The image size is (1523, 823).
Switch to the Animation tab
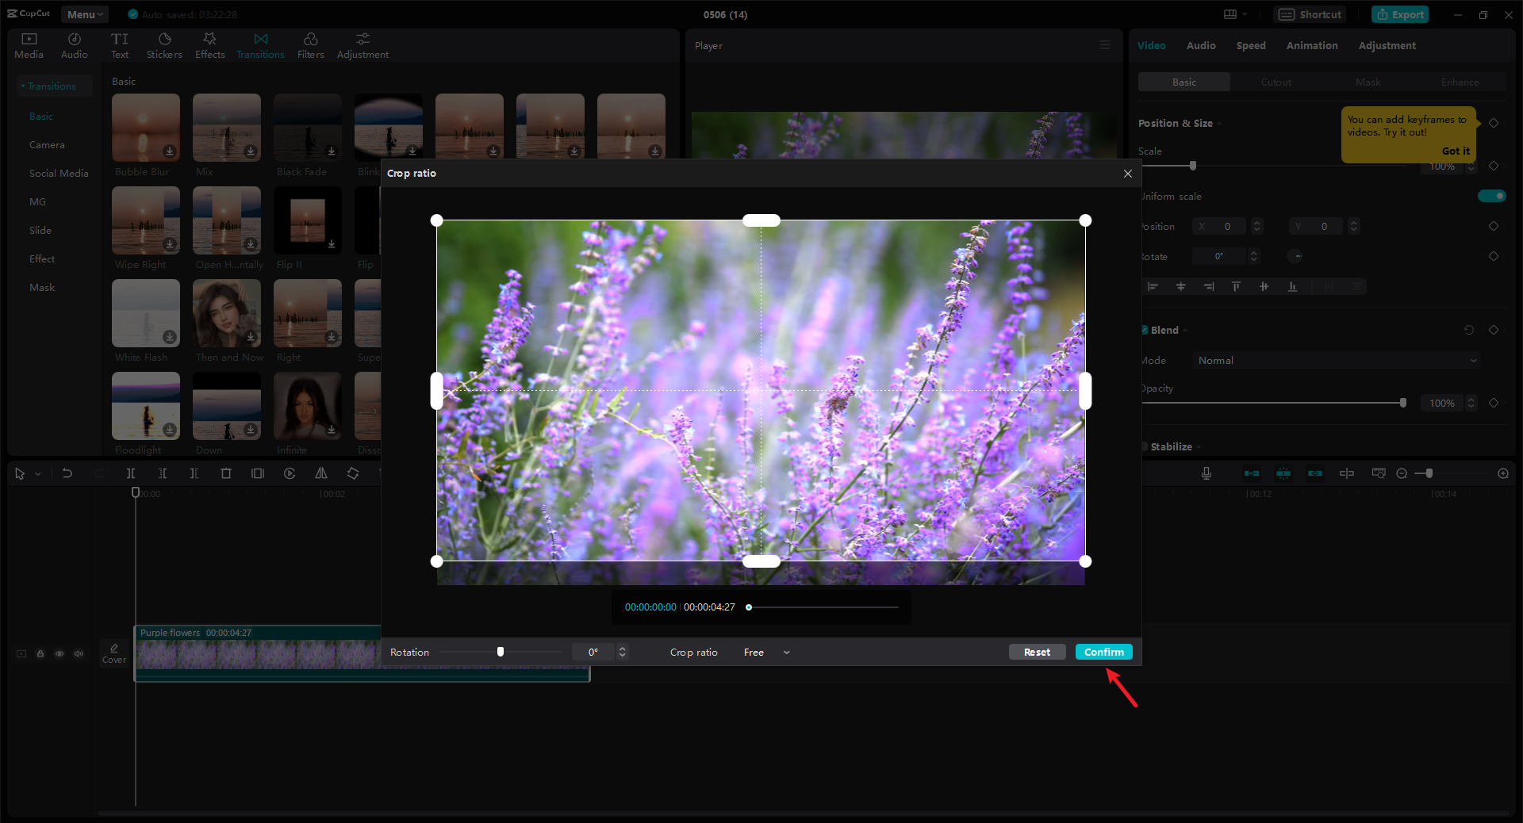click(x=1311, y=45)
